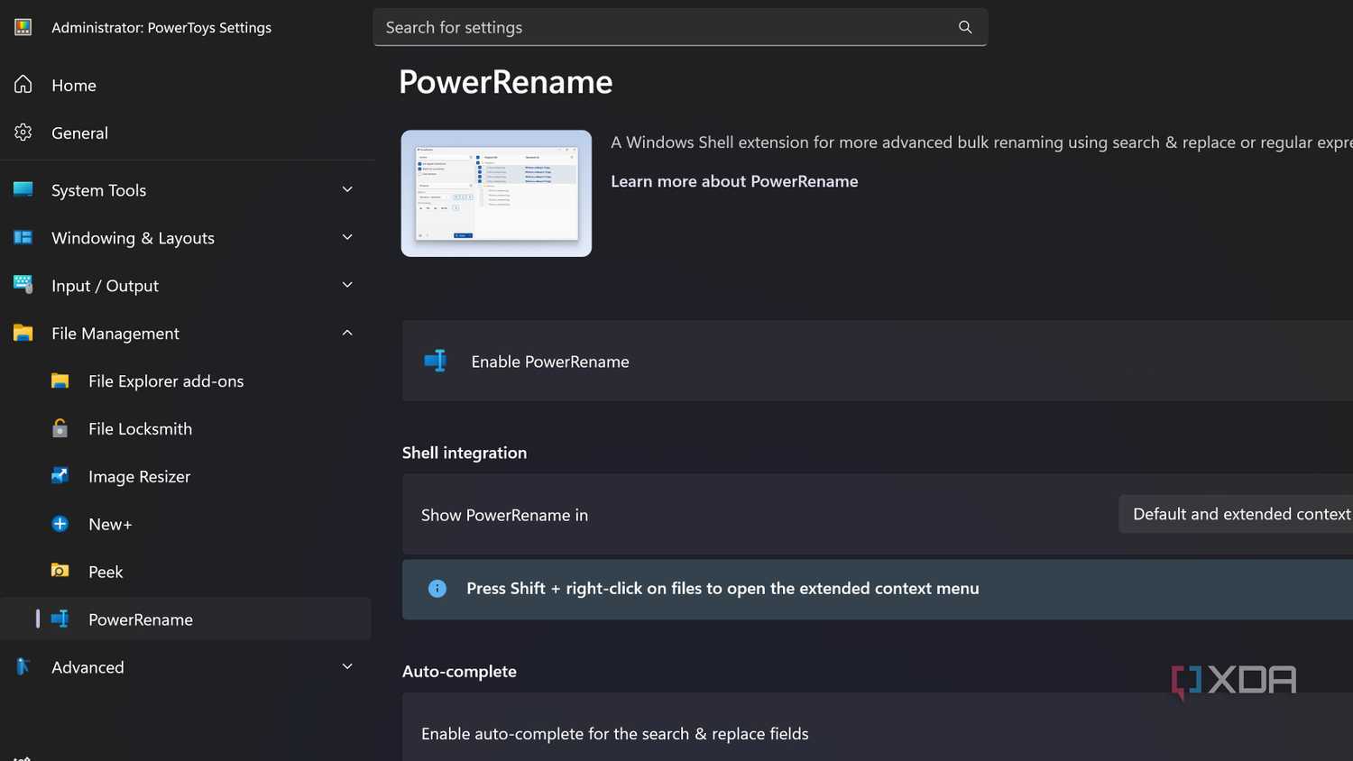Click the search magnifier button
Viewport: 1353px width, 761px height.
point(965,27)
